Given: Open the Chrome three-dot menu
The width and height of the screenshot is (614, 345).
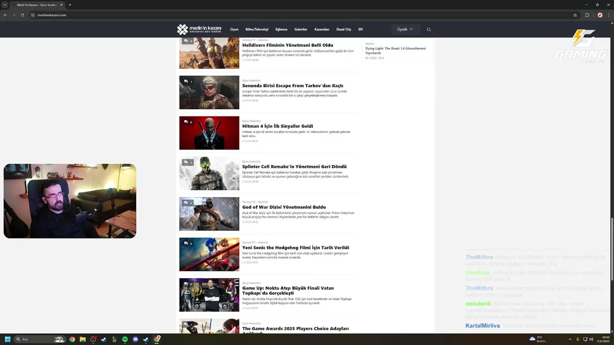Looking at the screenshot, I should click(x=609, y=15).
